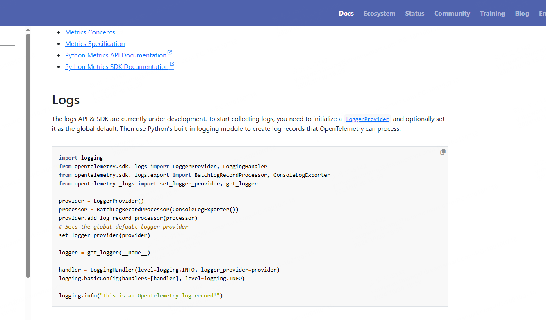Select Community in the top navigation
The width and height of the screenshot is (546, 320).
pos(452,14)
